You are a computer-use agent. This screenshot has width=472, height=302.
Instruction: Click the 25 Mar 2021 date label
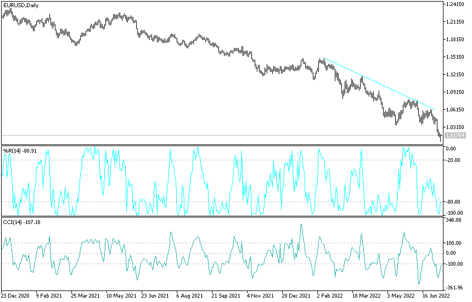click(85, 295)
